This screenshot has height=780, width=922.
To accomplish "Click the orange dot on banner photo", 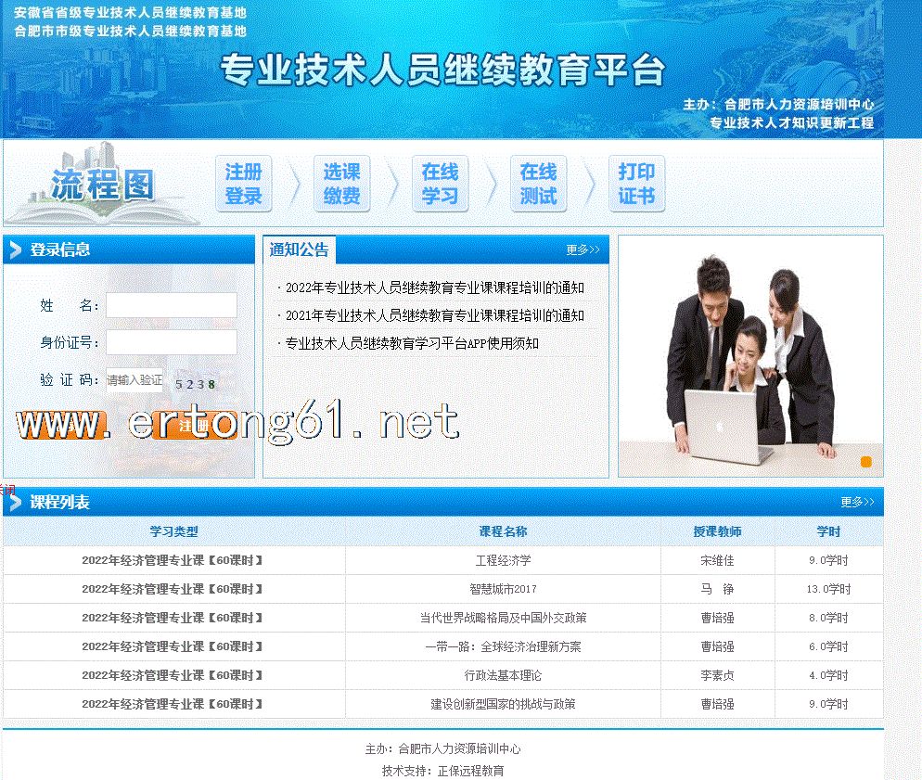I will click(x=865, y=462).
